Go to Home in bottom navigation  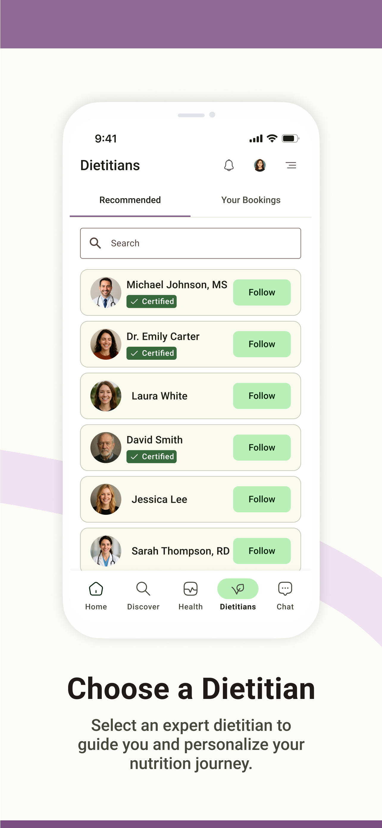[x=96, y=596]
